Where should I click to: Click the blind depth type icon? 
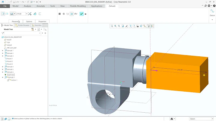click(12, 14)
